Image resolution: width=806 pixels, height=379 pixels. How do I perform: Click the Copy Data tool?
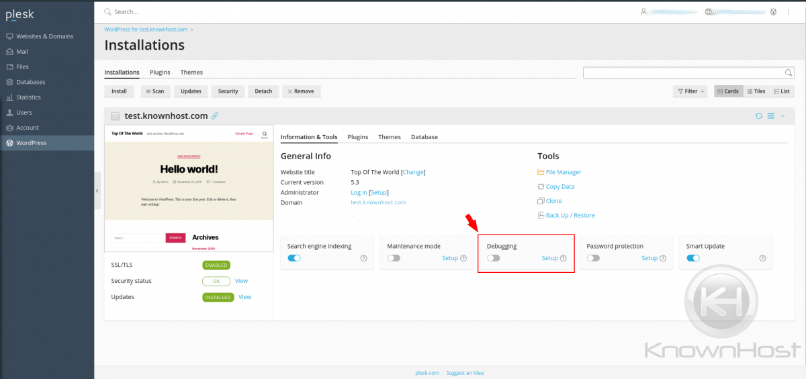556,187
